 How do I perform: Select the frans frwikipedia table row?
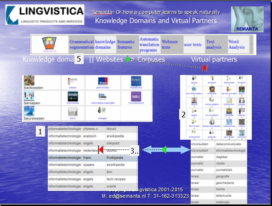93,158
